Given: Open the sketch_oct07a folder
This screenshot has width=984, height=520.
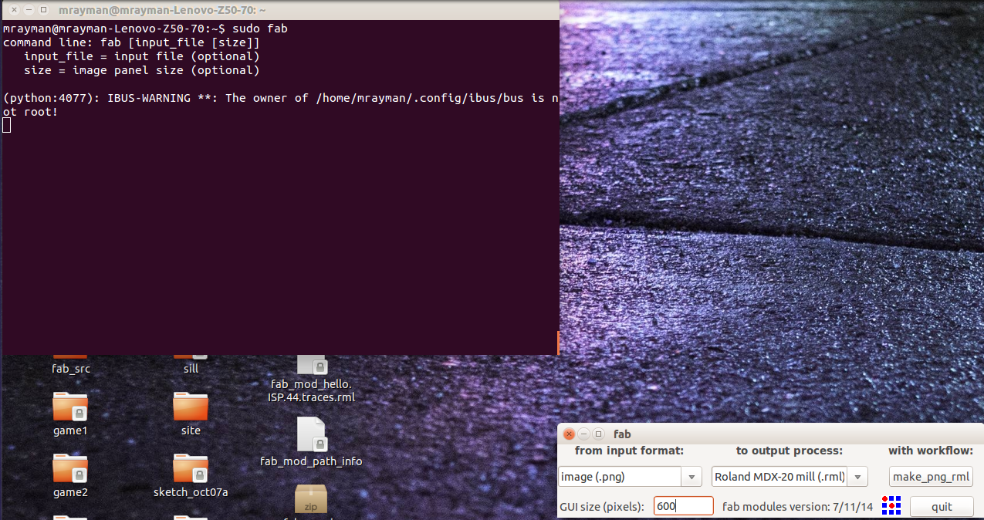Looking at the screenshot, I should pyautogui.click(x=191, y=468).
